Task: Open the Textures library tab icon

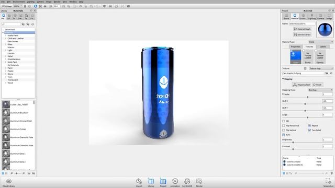Action: click(x=27, y=16)
